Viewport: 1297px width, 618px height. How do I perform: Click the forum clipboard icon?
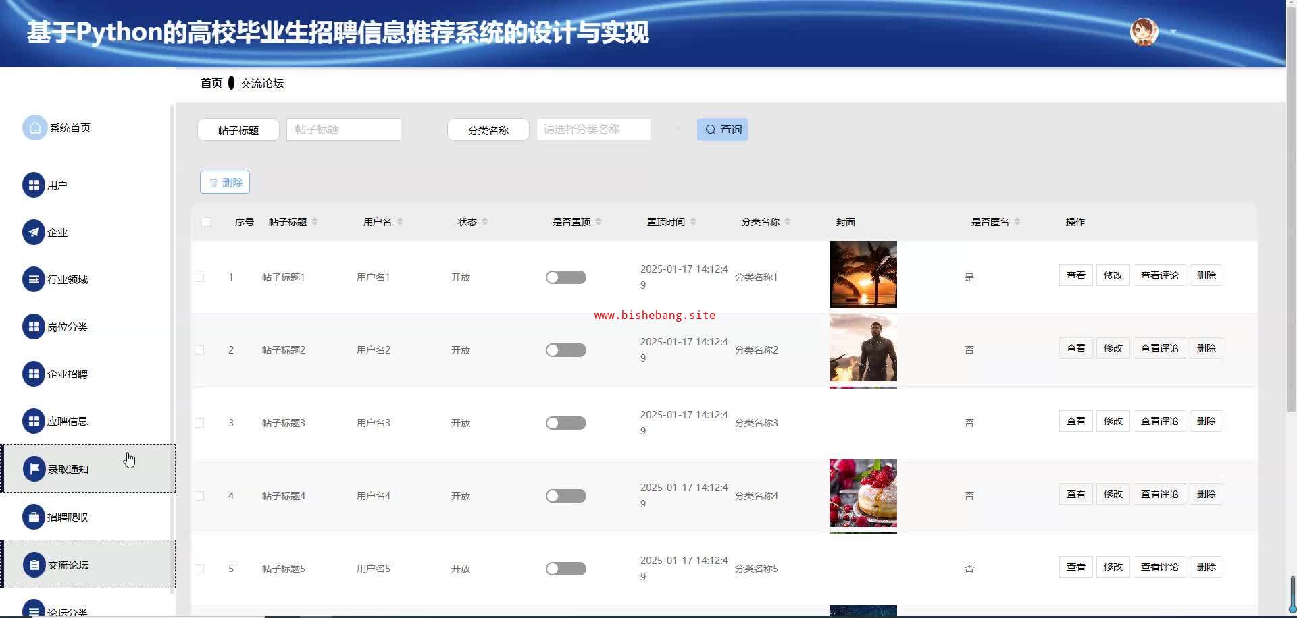click(34, 565)
